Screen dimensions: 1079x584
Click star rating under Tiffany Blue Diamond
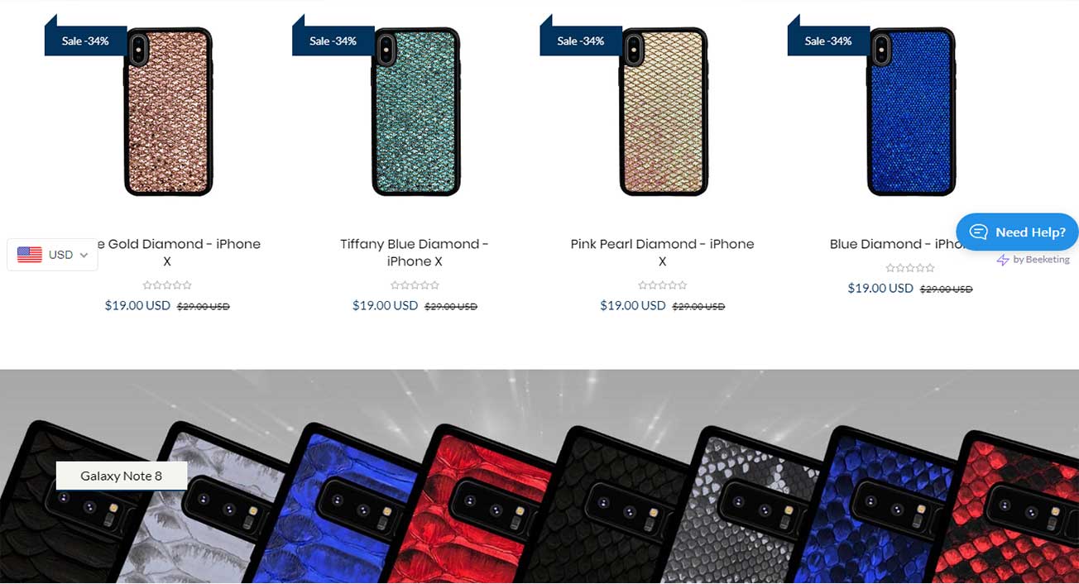(415, 285)
